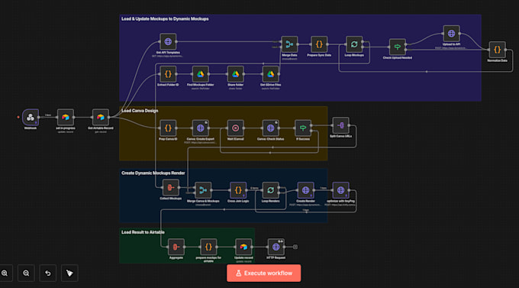The height and width of the screenshot is (288, 519).
Task: Select the 'prepare mockps for airtable' node
Action: point(208,247)
